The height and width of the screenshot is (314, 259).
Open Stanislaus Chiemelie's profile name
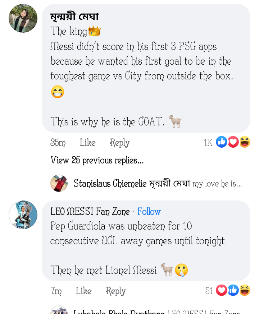click(x=110, y=183)
